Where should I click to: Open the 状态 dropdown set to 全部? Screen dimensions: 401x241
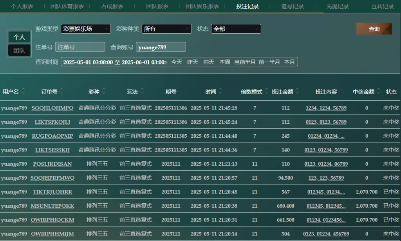coord(236,29)
